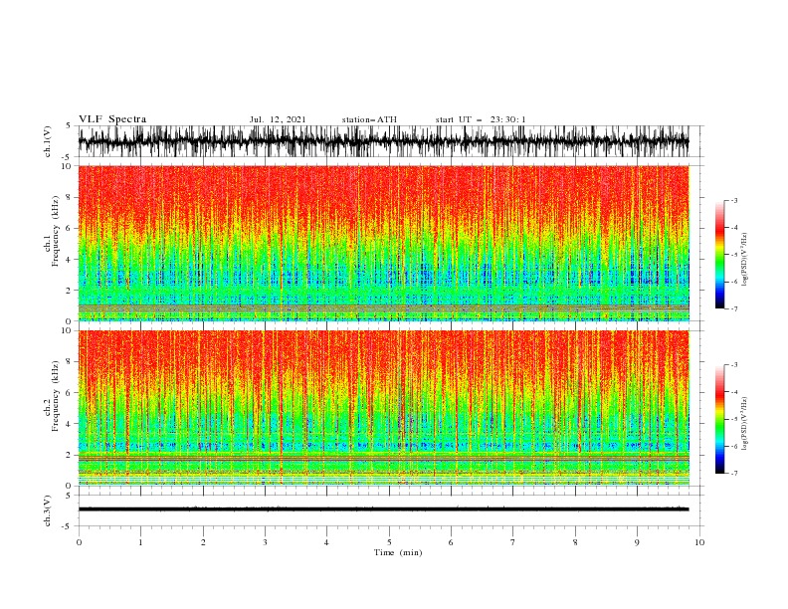Click the 'ch.3(V)' axis label
This screenshot has width=788, height=609.
[48, 510]
